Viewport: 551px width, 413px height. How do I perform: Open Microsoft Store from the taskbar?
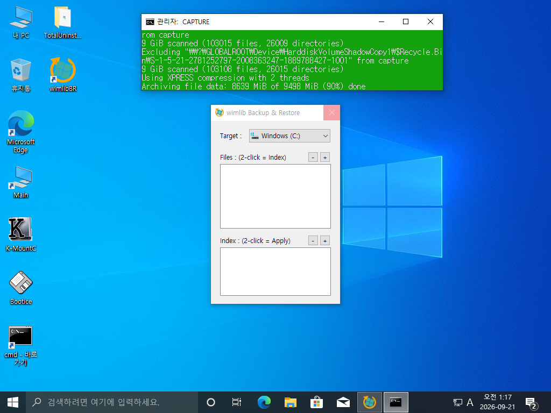tap(316, 402)
